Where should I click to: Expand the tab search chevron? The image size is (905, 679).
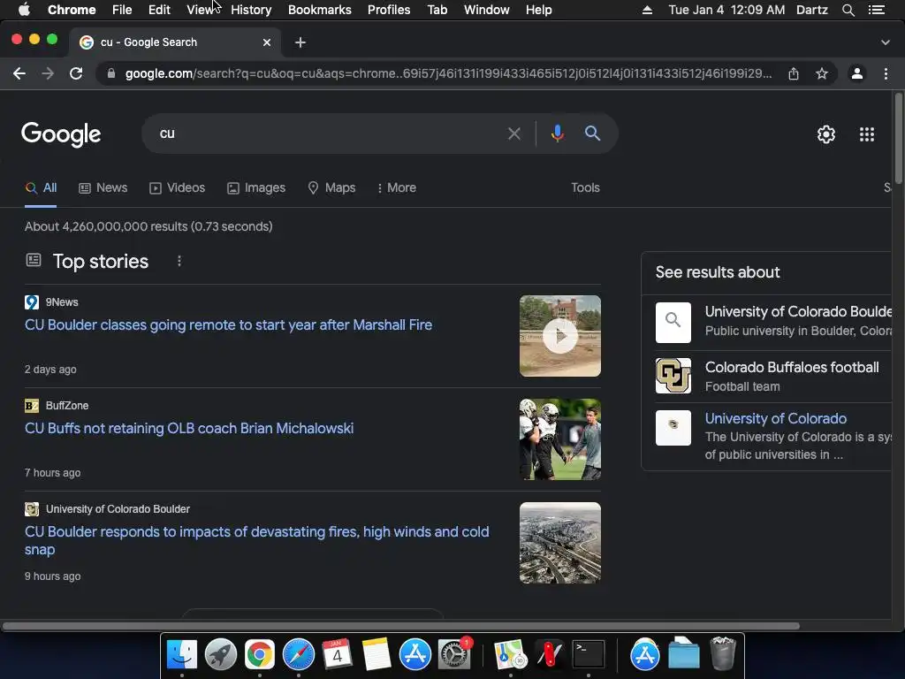click(x=886, y=42)
